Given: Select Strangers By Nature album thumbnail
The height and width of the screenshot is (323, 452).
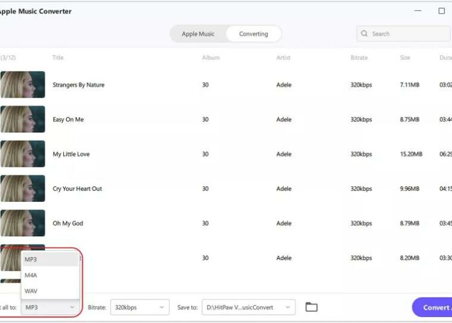Looking at the screenshot, I should click(x=23, y=84).
